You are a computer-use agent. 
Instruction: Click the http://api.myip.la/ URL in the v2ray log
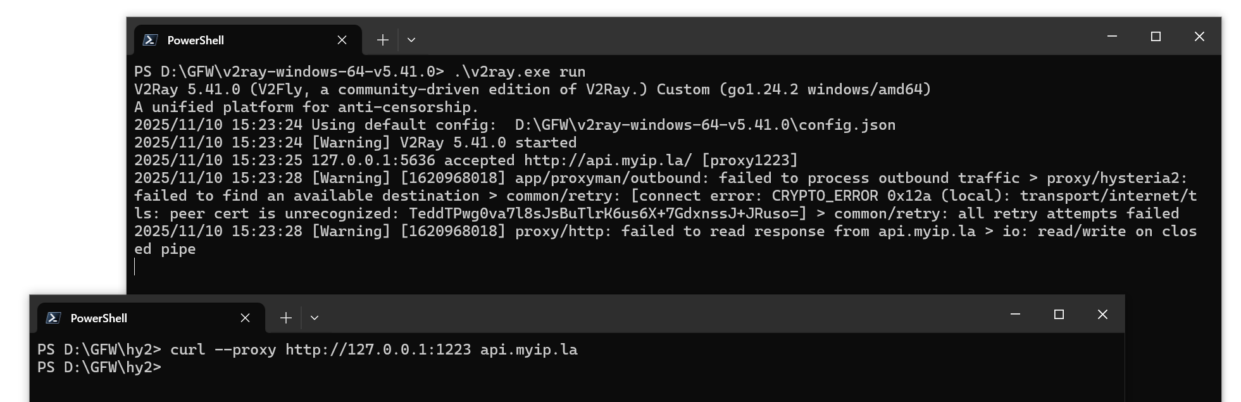tap(608, 161)
